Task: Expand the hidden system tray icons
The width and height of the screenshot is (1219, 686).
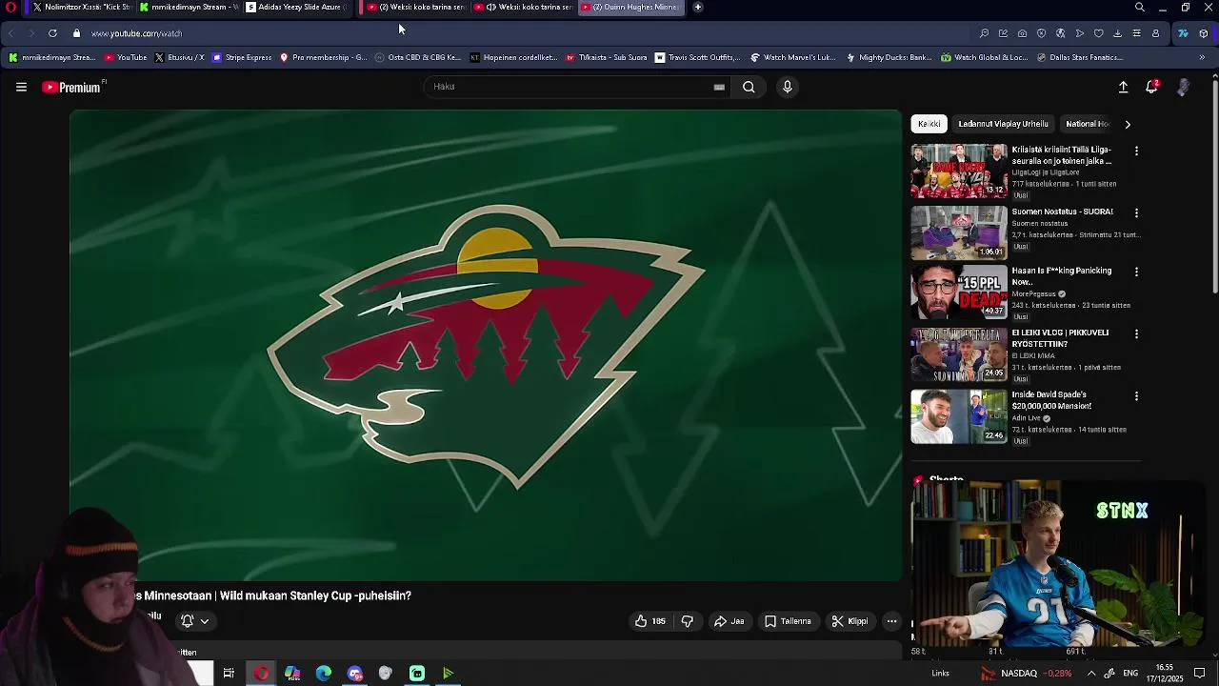Action: tap(1091, 674)
